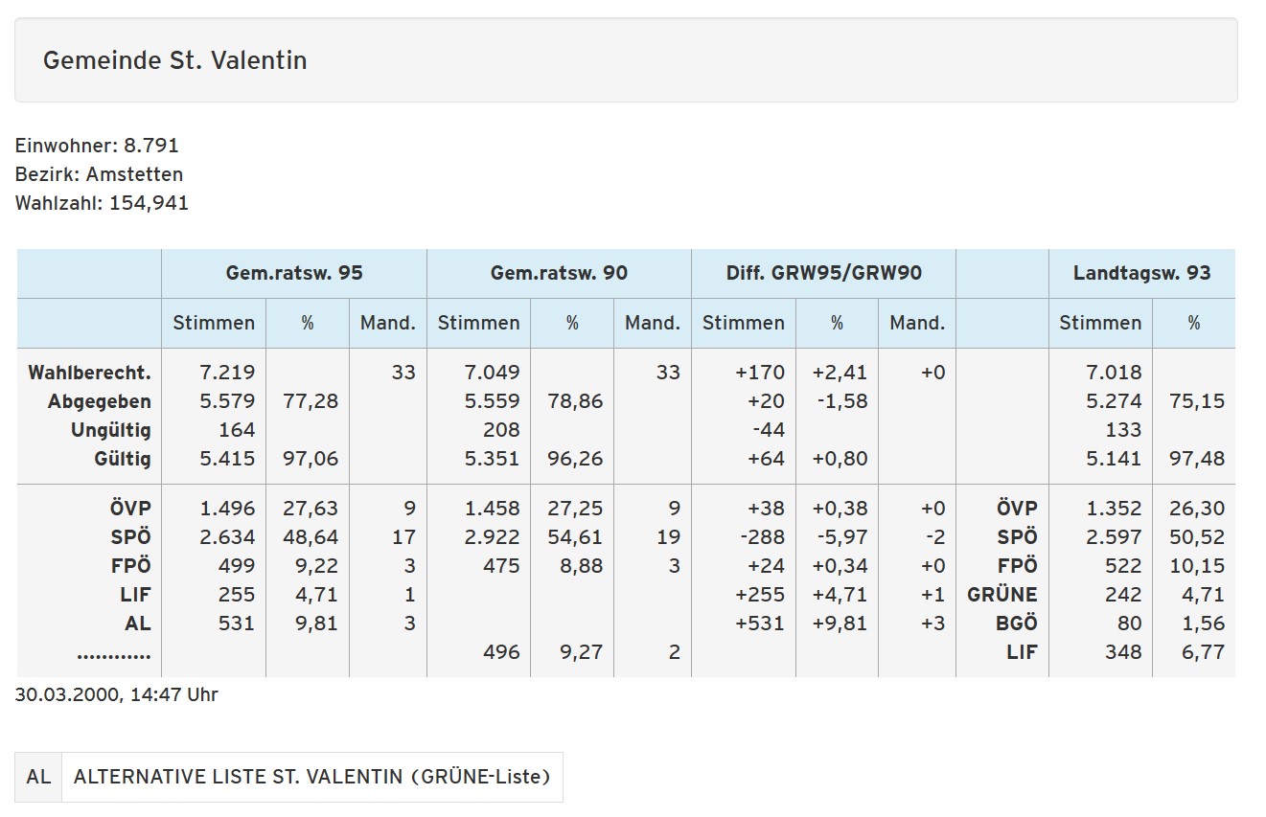Select the Gem.ratsw. 90 column header

[559, 273]
